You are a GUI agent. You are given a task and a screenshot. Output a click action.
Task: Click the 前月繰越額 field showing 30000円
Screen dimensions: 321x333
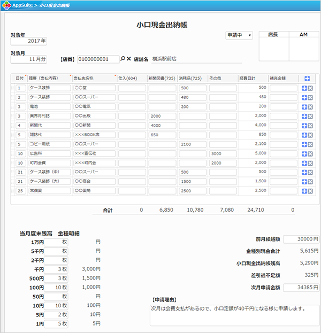click(301, 239)
